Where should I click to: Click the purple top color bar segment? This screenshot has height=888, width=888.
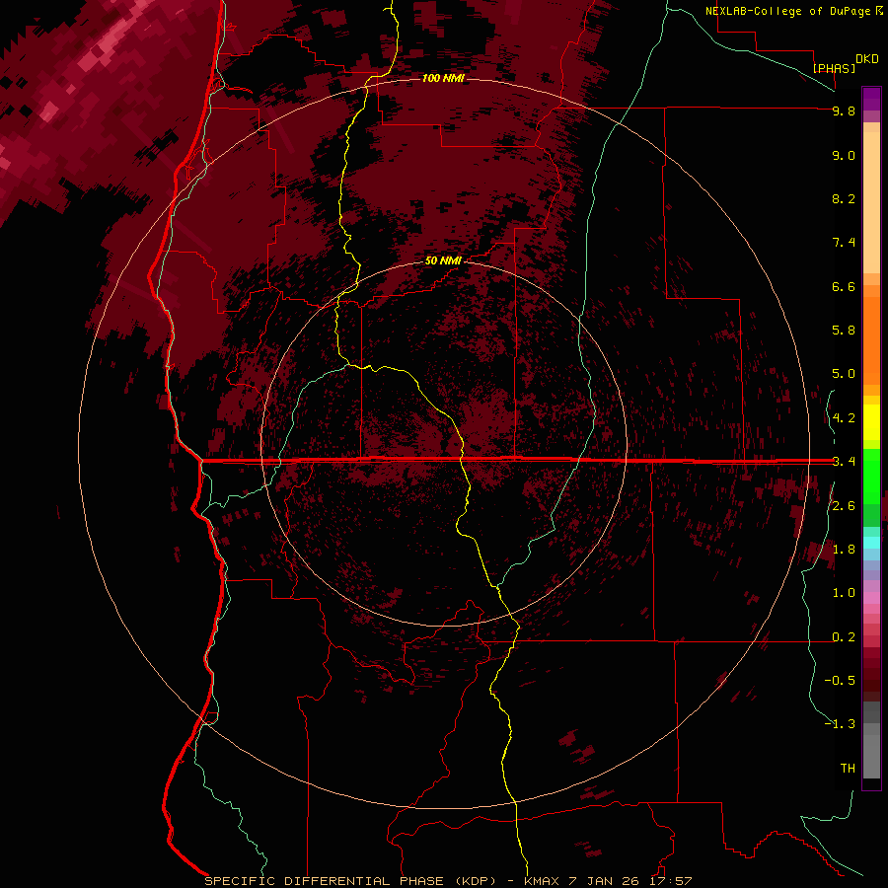871,99
